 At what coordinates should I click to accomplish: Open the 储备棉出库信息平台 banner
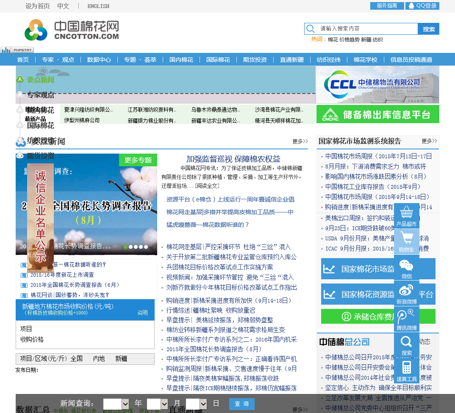(x=377, y=114)
